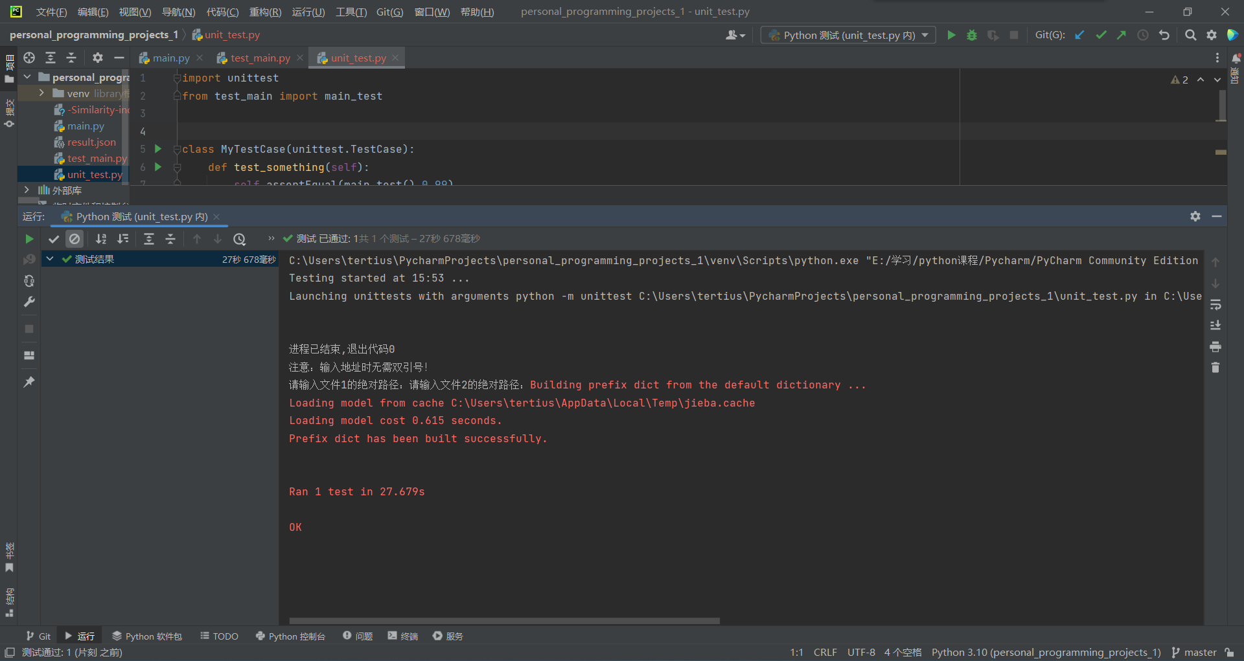The width and height of the screenshot is (1244, 661).
Task: Switch to the main.py editor tab
Action: tap(171, 58)
